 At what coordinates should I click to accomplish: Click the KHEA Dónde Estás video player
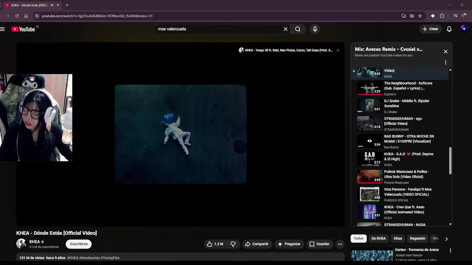(x=180, y=134)
